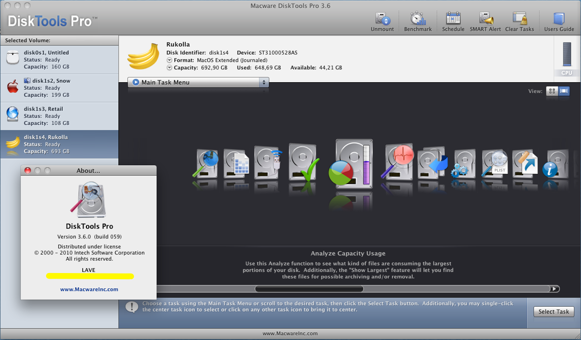Click the 'MacOS Extended (Journaled)' format value
The image size is (581, 340).
(232, 60)
